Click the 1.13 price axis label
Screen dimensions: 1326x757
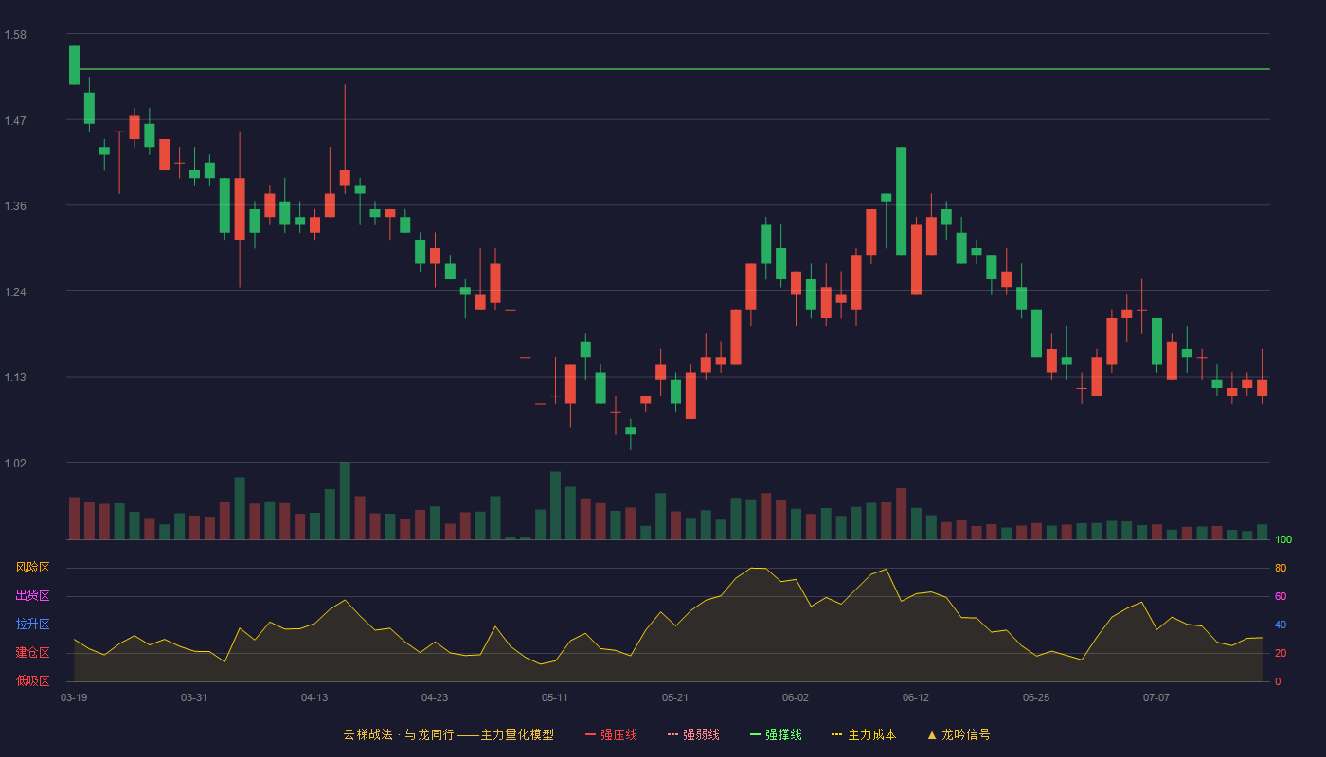[15, 378]
